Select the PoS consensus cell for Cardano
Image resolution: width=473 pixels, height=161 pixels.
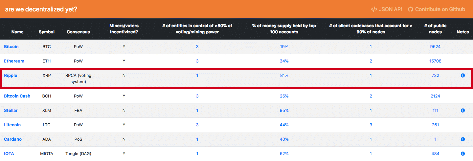(78, 139)
